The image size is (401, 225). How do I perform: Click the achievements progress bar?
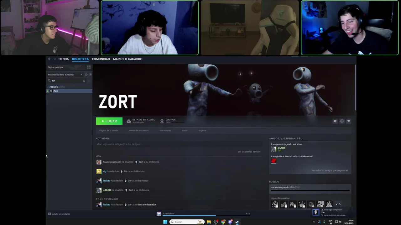coord(310,190)
